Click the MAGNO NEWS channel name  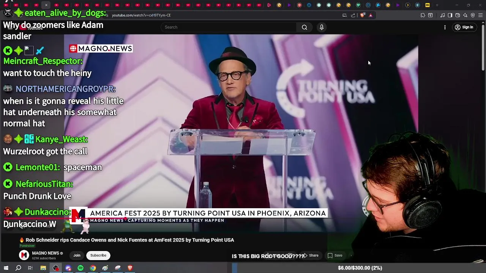[x=46, y=253]
